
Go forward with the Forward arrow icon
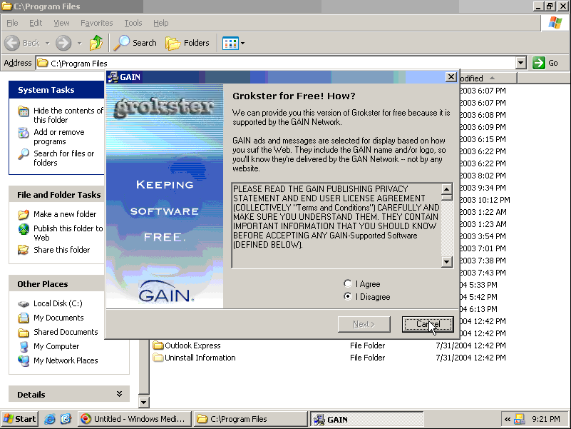63,43
